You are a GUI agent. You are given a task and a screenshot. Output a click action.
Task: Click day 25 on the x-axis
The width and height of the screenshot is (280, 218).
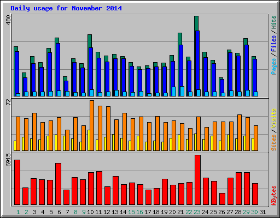pos(213,212)
